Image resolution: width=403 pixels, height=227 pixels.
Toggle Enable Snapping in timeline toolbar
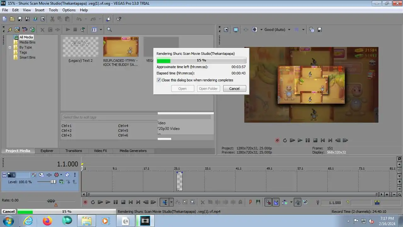tap(268, 202)
